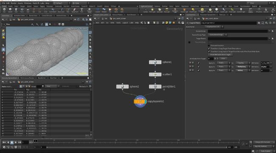Click Create Attributes from Target button

pyautogui.click(x=220, y=55)
